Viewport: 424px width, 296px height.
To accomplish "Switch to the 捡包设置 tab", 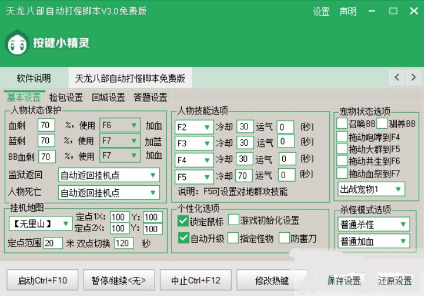I will (66, 98).
